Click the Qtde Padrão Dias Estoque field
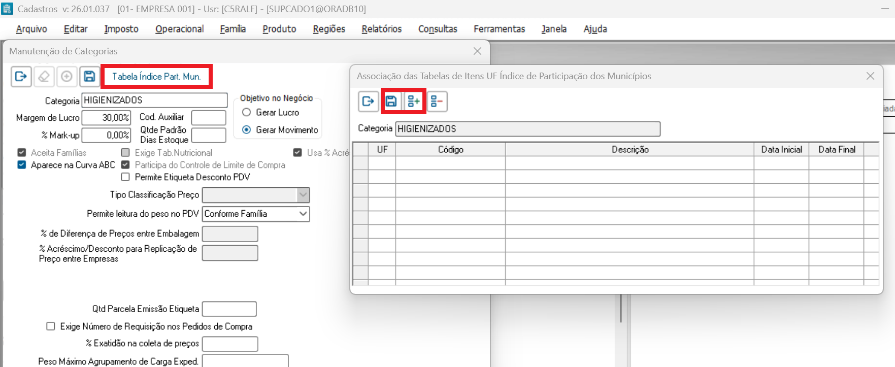 [209, 135]
